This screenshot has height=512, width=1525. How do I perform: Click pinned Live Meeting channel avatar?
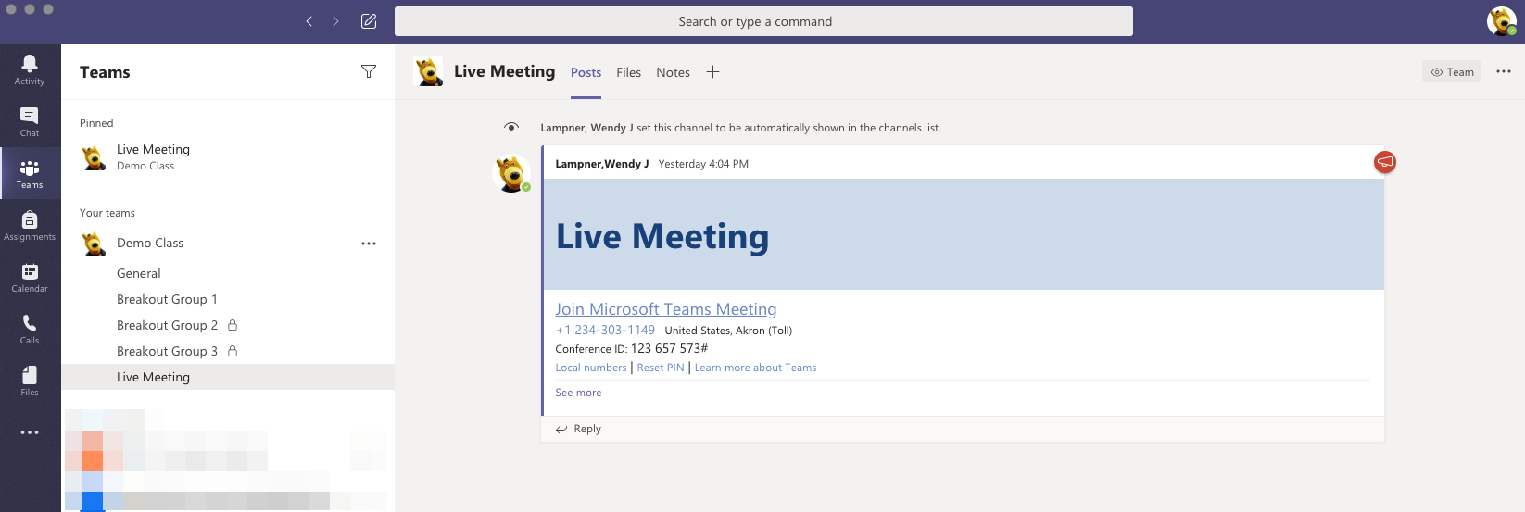pyautogui.click(x=94, y=157)
